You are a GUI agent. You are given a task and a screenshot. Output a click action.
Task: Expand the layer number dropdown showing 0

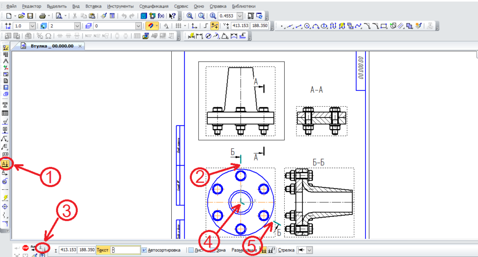click(138, 26)
